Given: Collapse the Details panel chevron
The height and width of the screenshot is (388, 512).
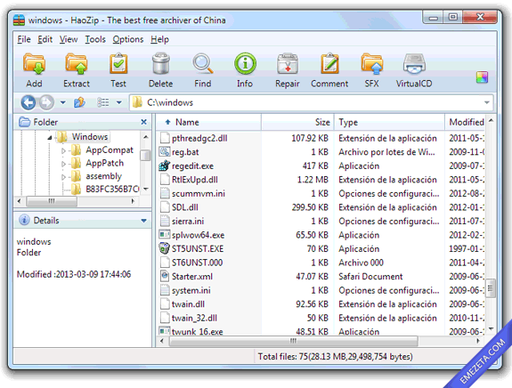Looking at the screenshot, I should [x=143, y=221].
